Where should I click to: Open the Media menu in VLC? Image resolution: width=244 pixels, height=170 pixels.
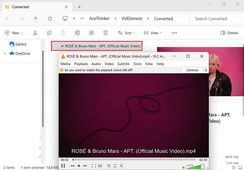coord(65,64)
